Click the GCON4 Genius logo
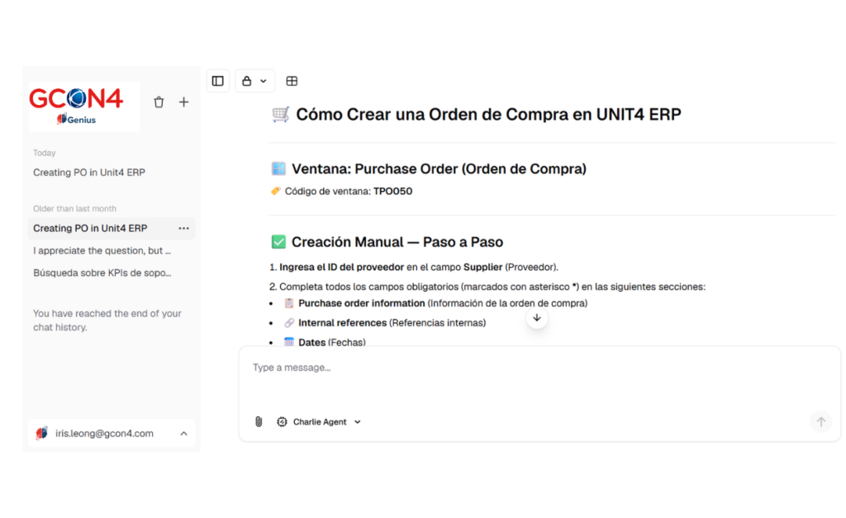This screenshot has height=518, width=846. pos(83,106)
